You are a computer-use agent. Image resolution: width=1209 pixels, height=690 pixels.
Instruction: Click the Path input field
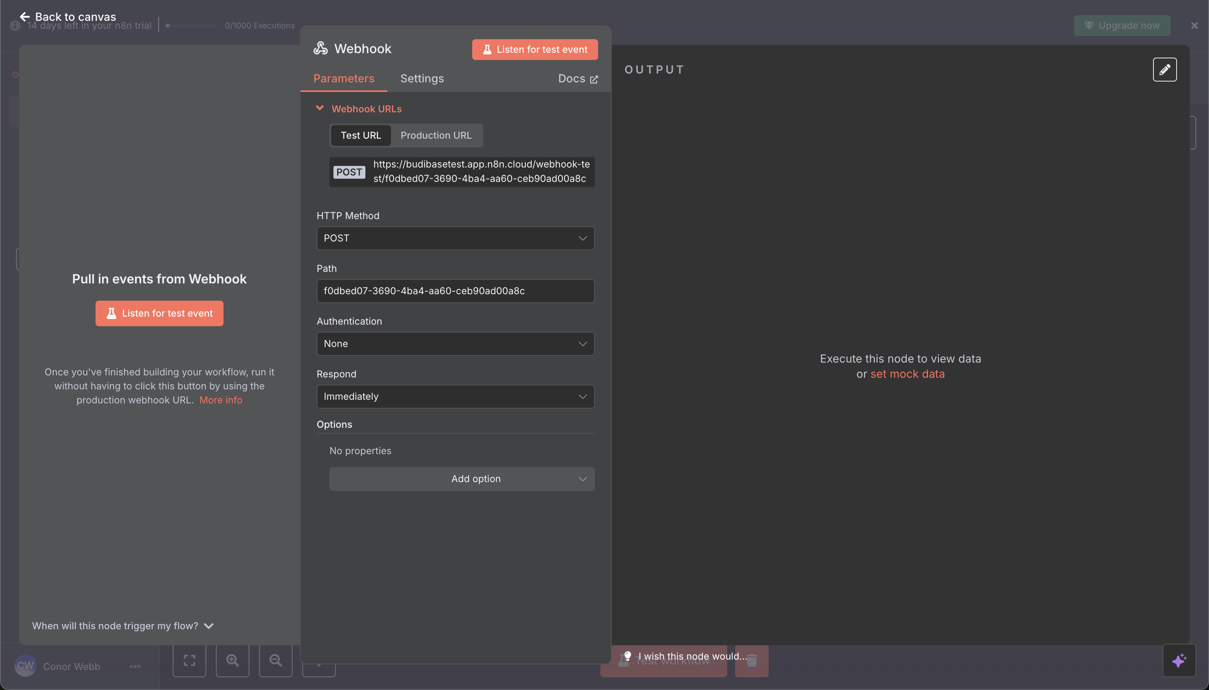point(455,291)
